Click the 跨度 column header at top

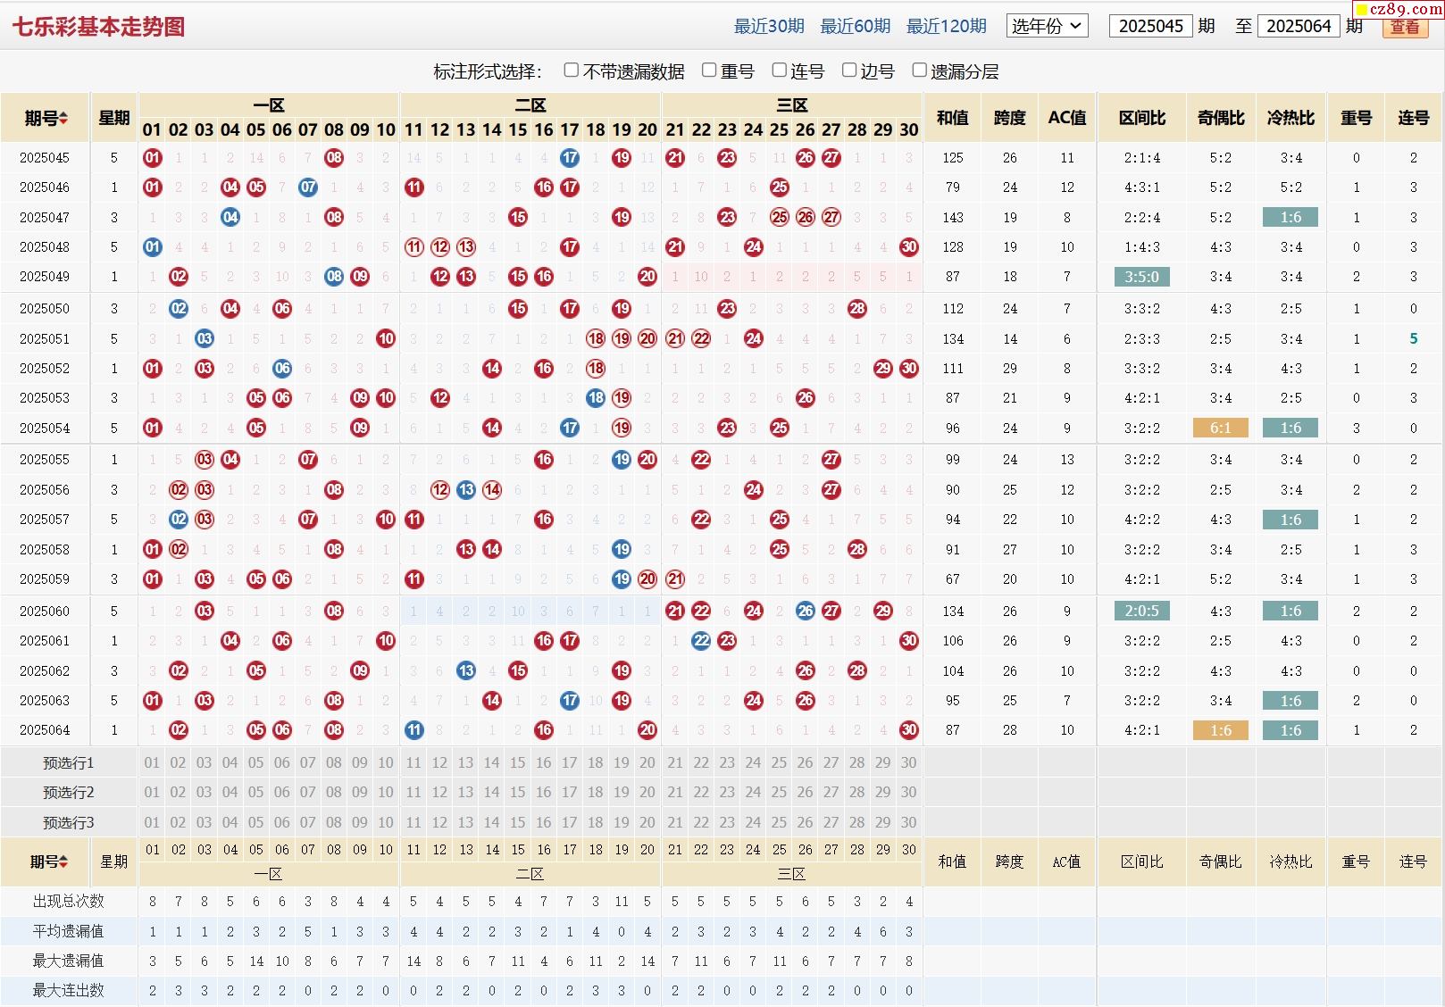[x=1009, y=118]
